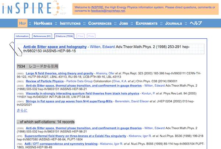Open Large N field theories, string theory paper

(59, 73)
